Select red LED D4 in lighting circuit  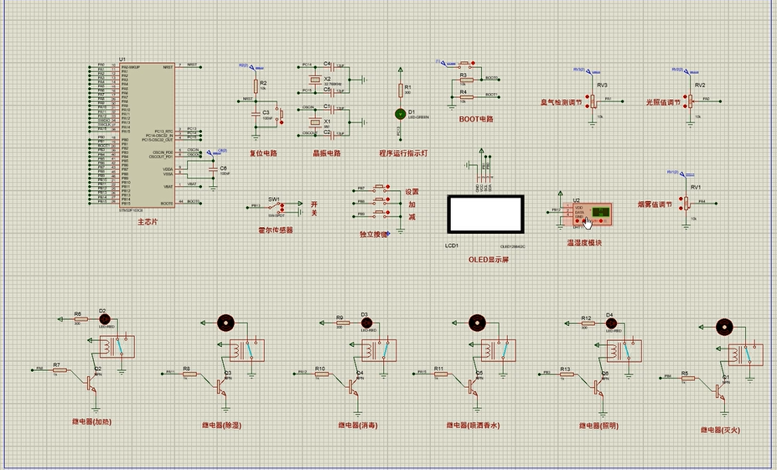pyautogui.click(x=612, y=323)
